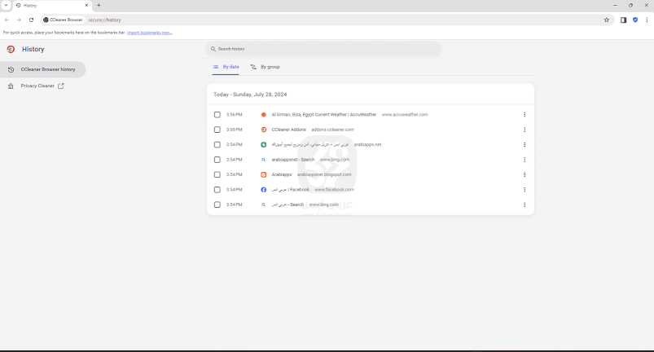Image resolution: width=654 pixels, height=352 pixels.
Task: Click the search favicon of arabiappsnet entry
Action: (x=264, y=160)
